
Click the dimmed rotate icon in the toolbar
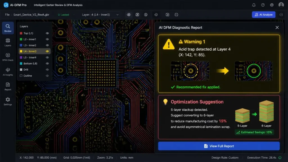[156, 15]
